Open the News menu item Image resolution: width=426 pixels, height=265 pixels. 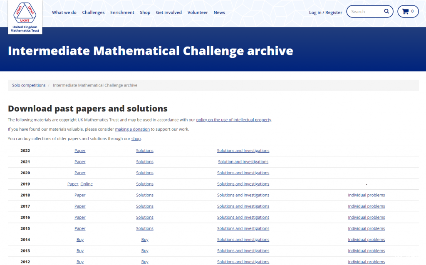[x=219, y=12]
